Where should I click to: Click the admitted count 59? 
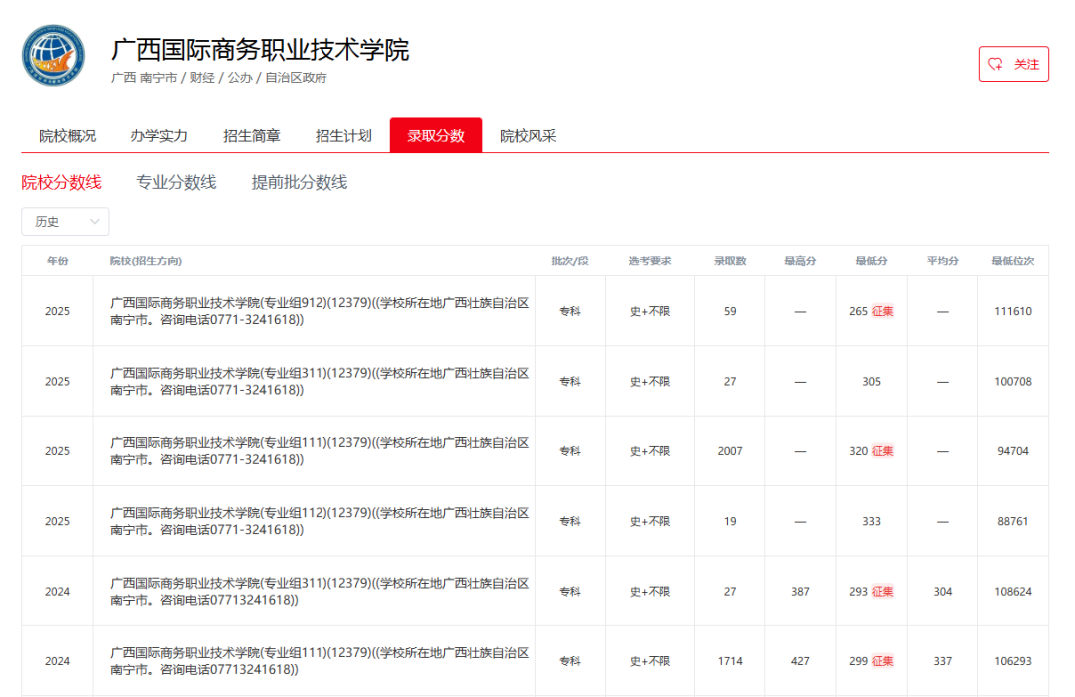pos(730,311)
